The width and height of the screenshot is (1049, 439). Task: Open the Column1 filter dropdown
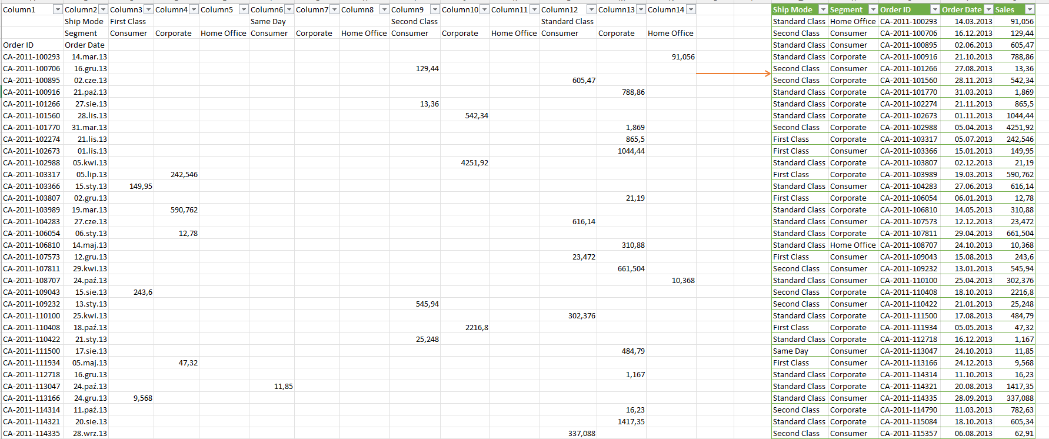coord(58,9)
